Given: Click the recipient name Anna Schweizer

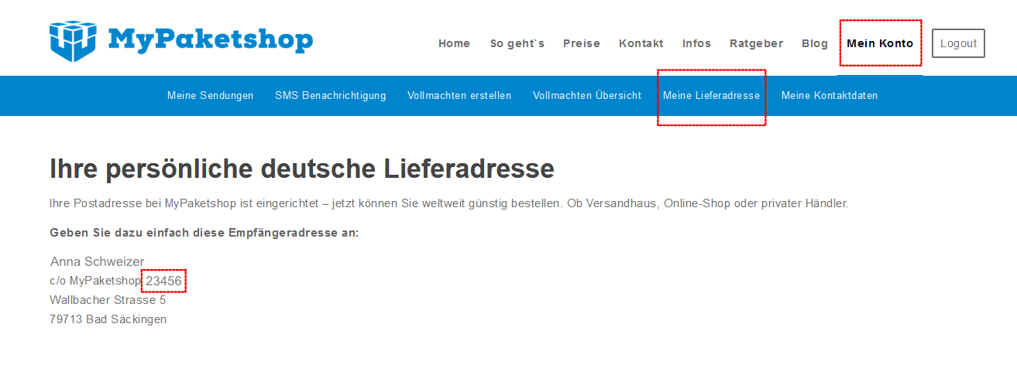Looking at the screenshot, I should point(97,261).
